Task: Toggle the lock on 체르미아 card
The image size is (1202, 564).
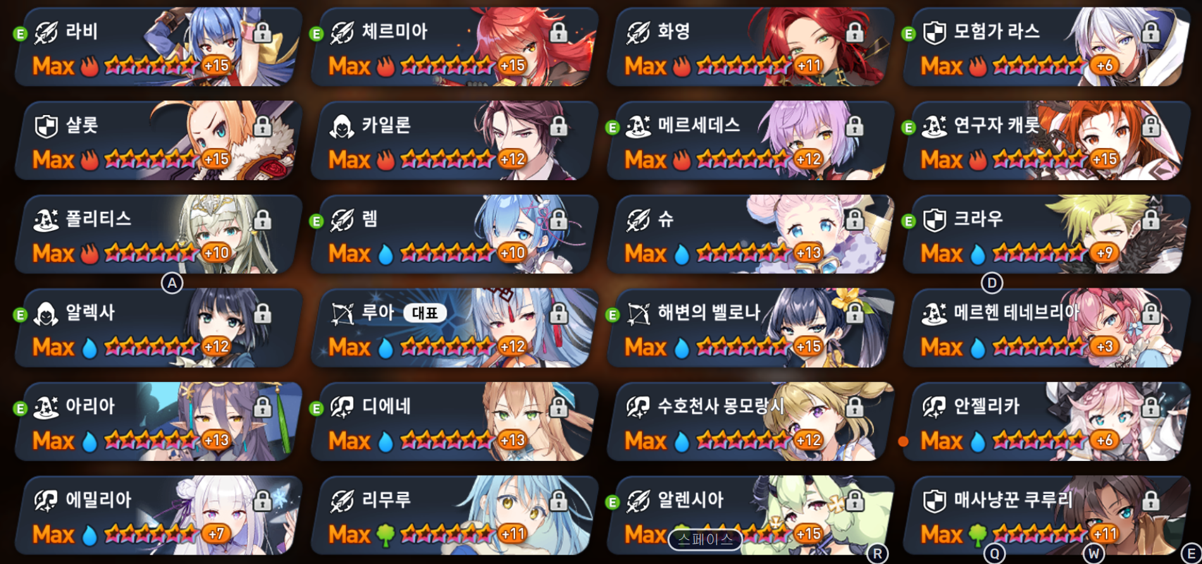Action: point(559,32)
